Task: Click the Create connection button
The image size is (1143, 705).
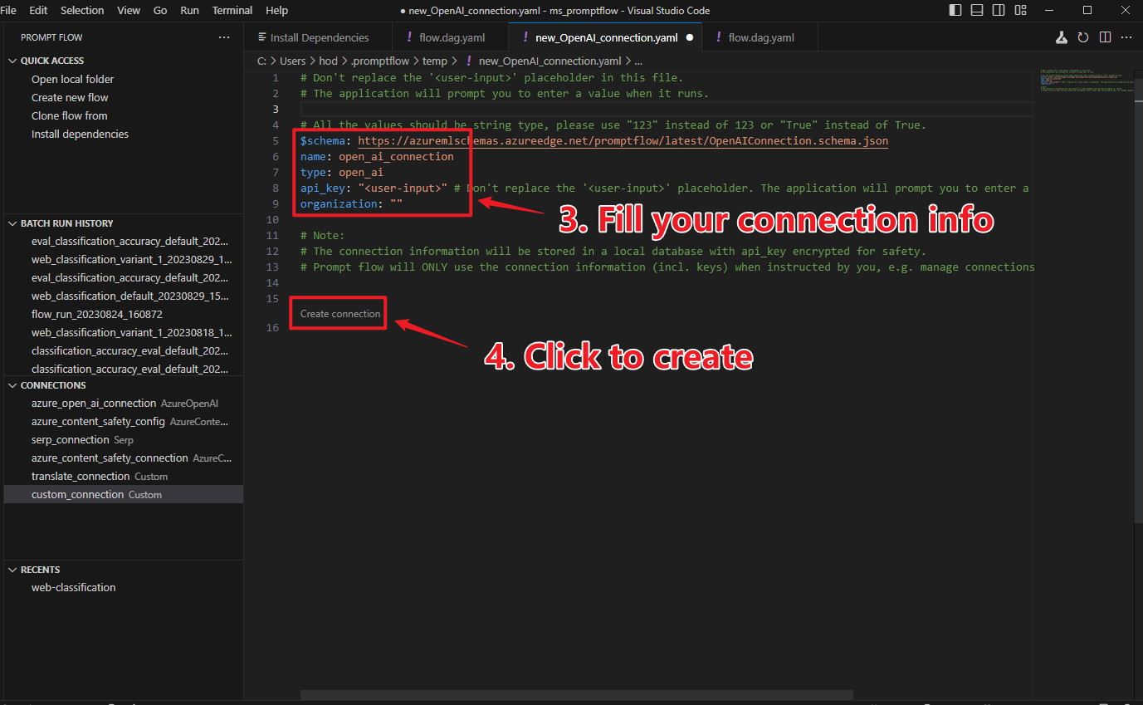Action: click(x=338, y=313)
